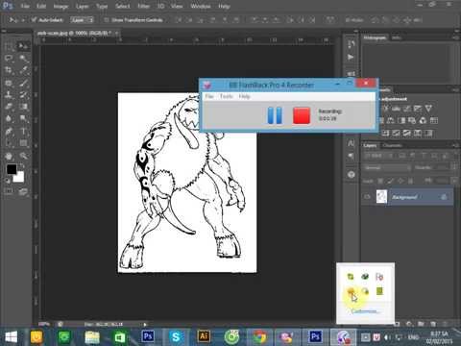Image resolution: width=461 pixels, height=346 pixels.
Task: Add a Levels adjustment
Action: point(397,109)
